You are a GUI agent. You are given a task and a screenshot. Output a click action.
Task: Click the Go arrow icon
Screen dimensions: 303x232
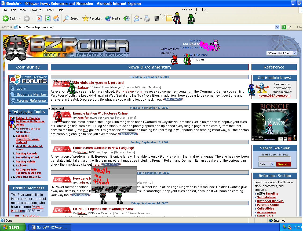284,27
